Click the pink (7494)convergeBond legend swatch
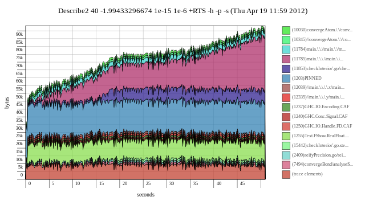 [x=286, y=165]
